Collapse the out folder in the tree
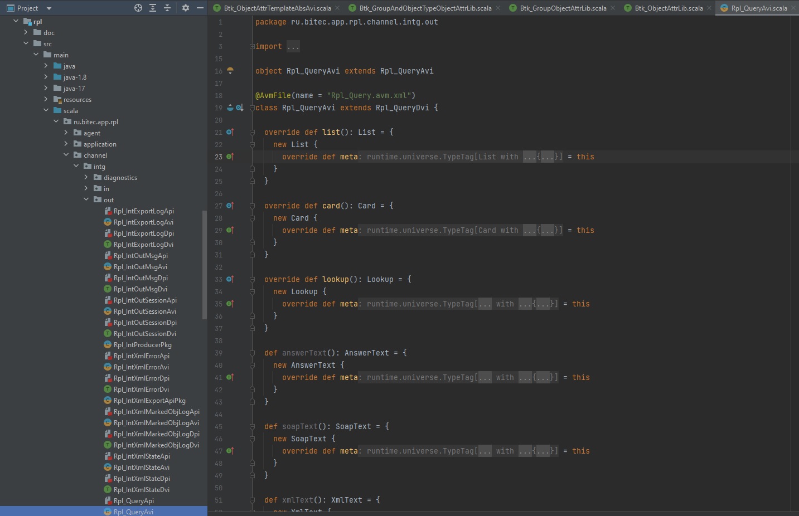799x516 pixels. [x=86, y=199]
